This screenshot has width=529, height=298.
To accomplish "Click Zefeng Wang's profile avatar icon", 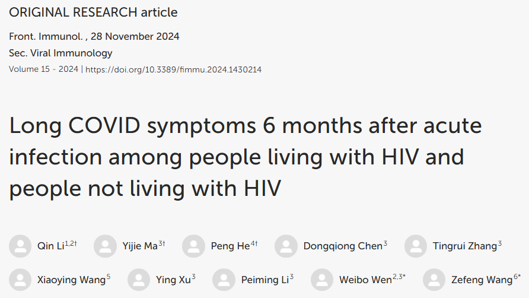I will 434,280.
